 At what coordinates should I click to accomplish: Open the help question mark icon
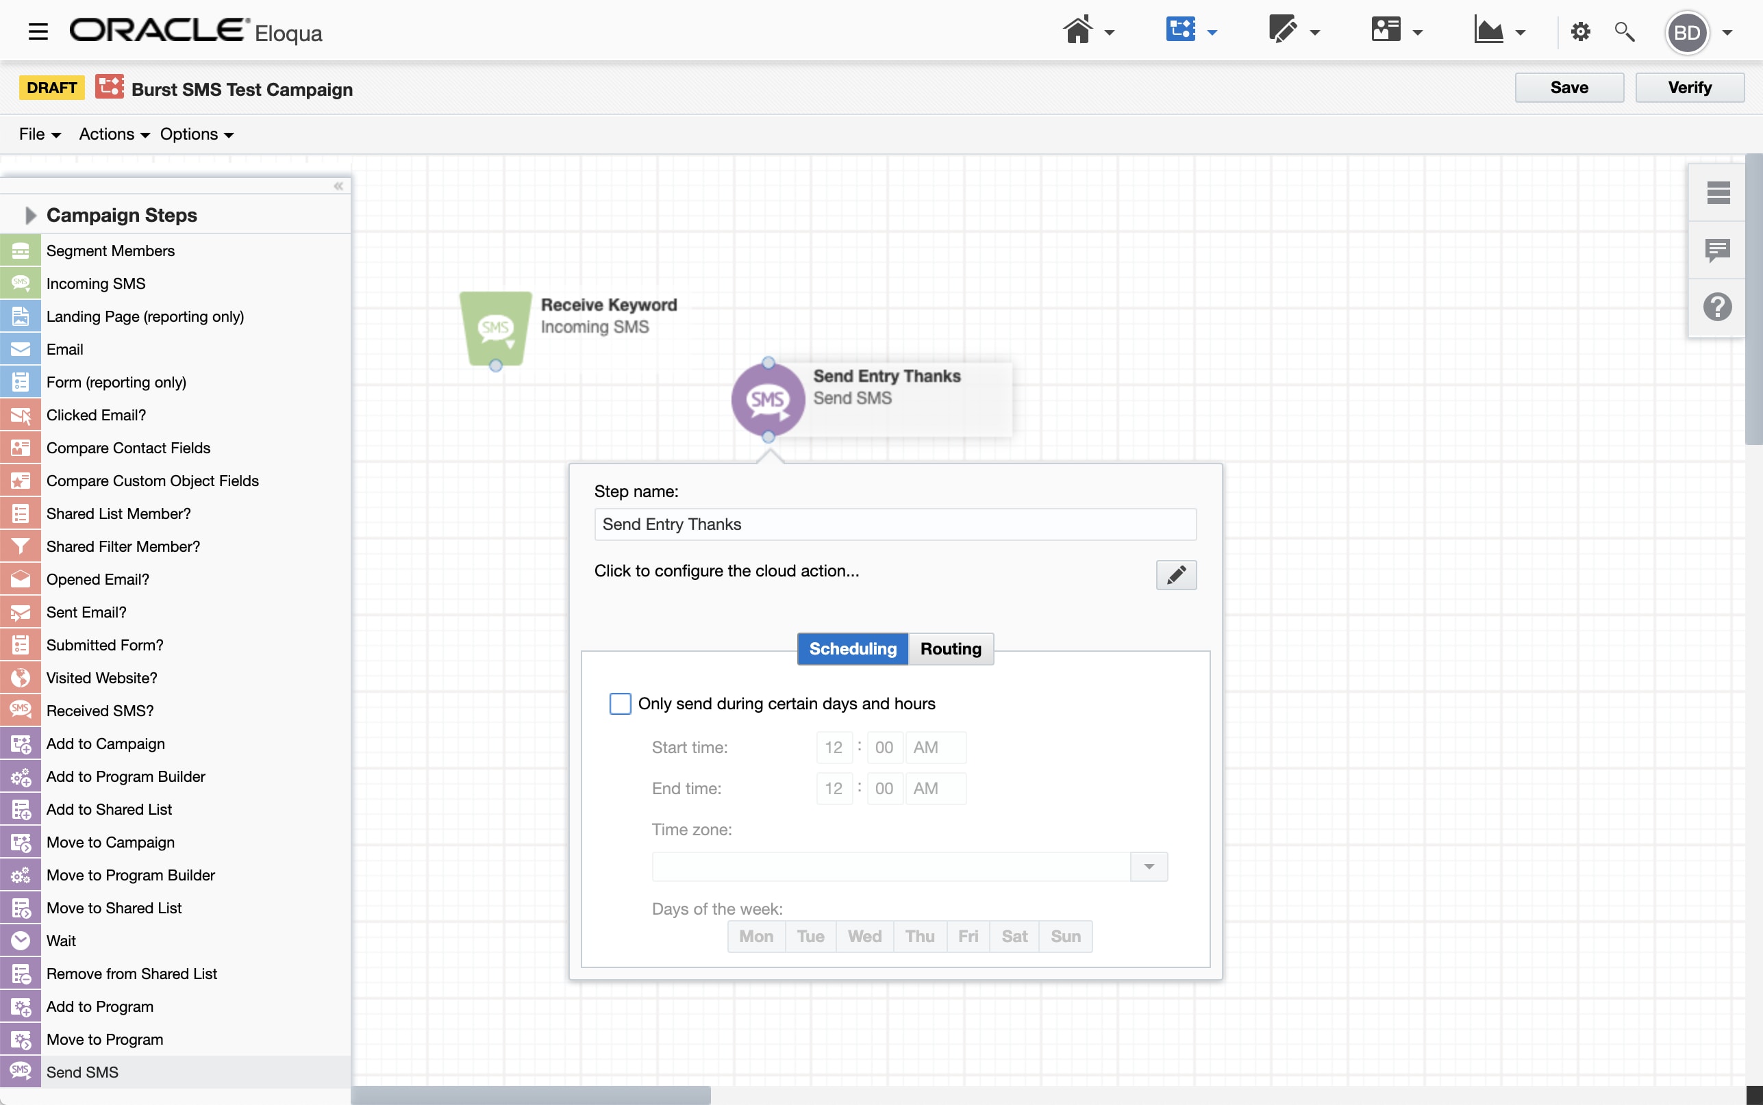point(1717,307)
